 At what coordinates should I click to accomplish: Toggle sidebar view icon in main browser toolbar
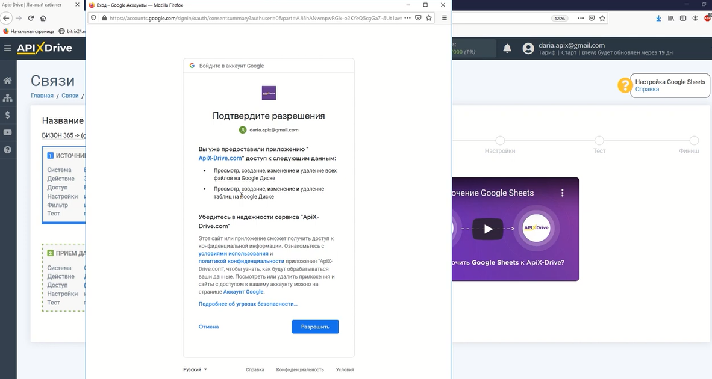click(683, 18)
